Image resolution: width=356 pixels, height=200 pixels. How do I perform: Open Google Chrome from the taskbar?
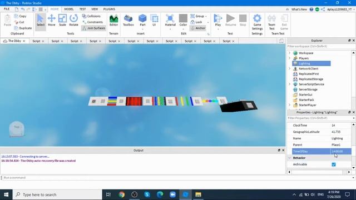point(121,194)
